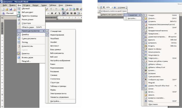Click the Чтение reading button in right toolbar
The image size is (182, 108).
(121, 8)
